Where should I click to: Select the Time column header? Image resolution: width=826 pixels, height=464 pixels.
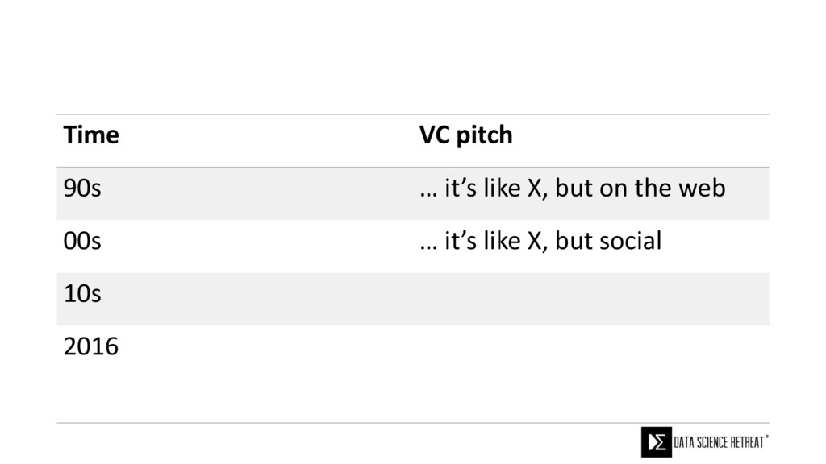coord(91,135)
